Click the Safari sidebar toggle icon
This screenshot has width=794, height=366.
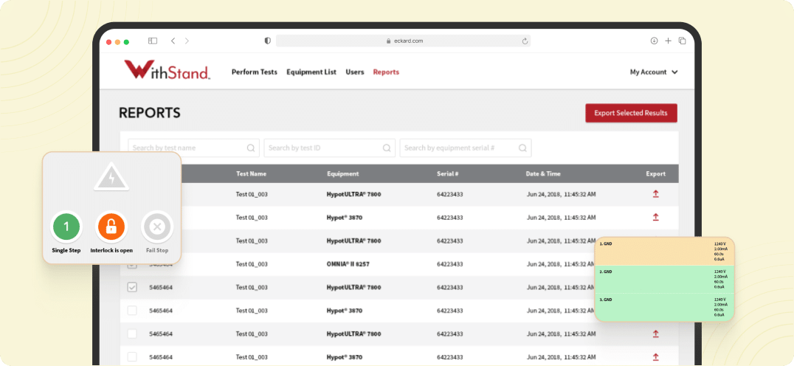pos(153,41)
